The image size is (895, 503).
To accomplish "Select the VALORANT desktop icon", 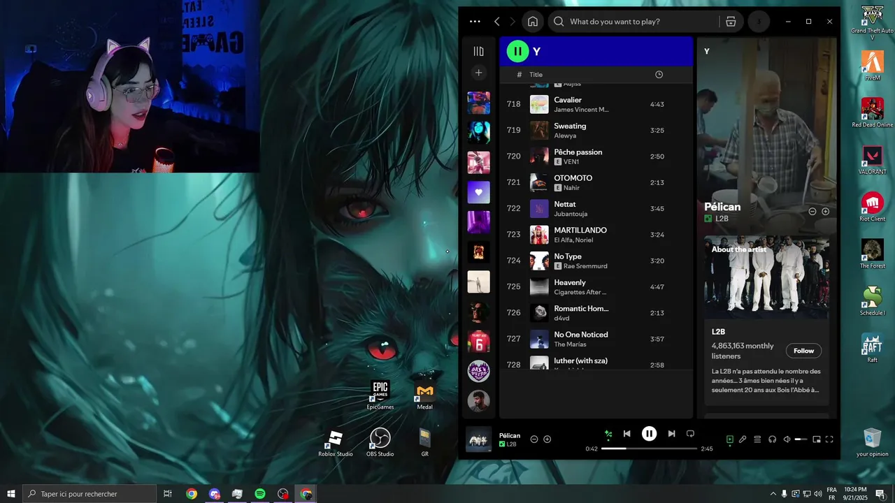I will click(872, 159).
